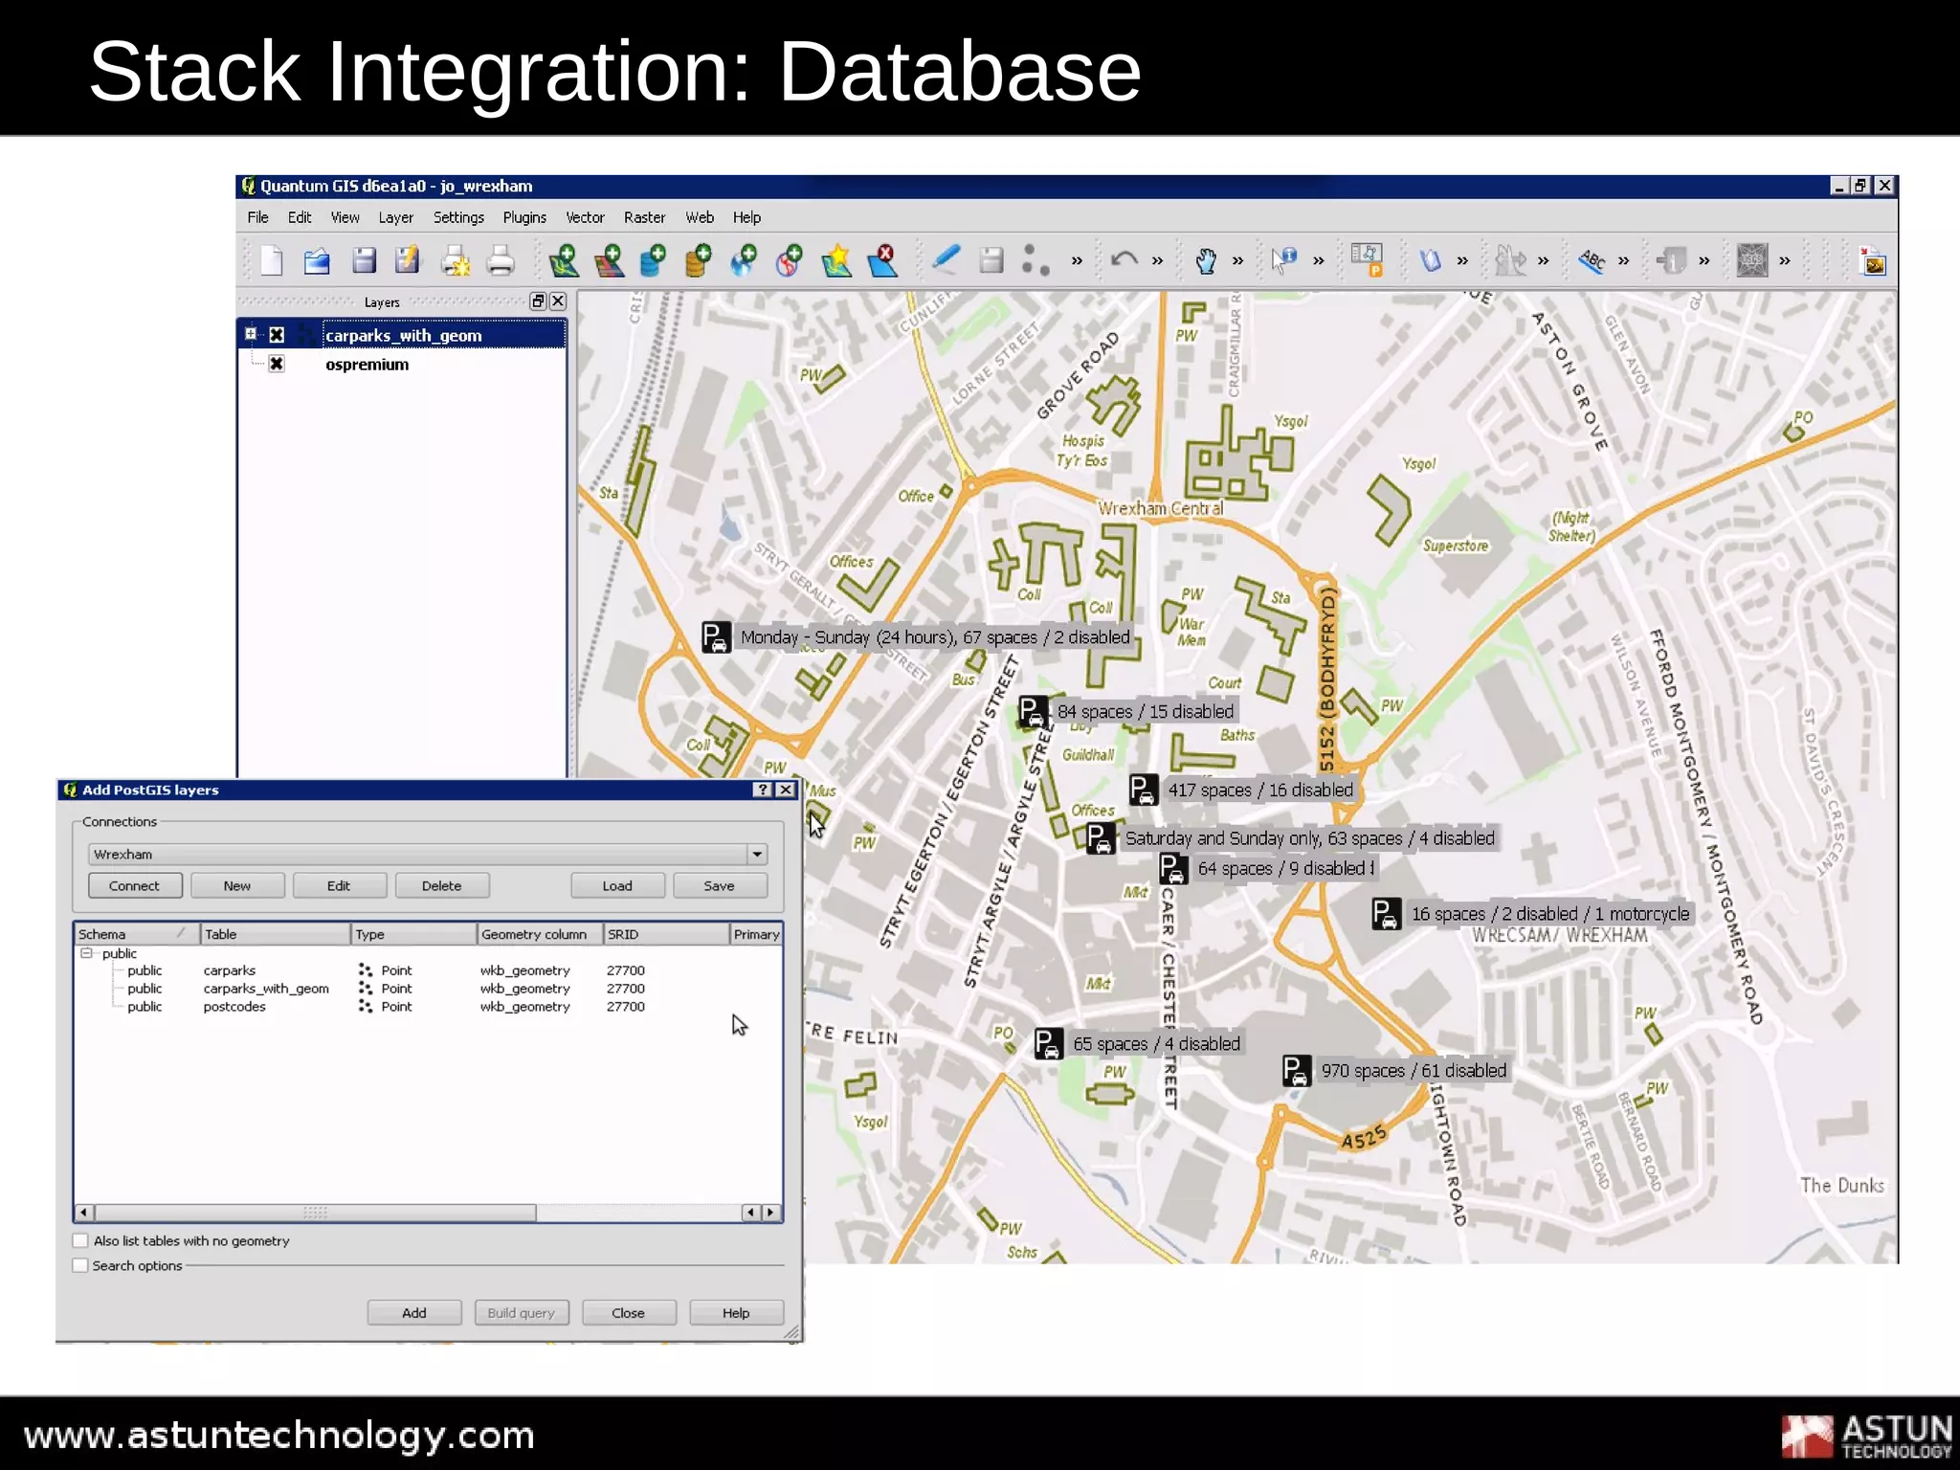The image size is (1960, 1470).
Task: Click the Add button in PostGIS dialog
Action: click(x=414, y=1312)
